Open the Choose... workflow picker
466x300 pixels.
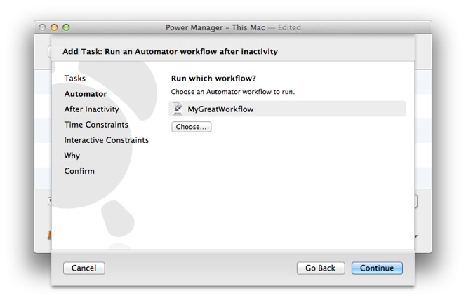[192, 127]
